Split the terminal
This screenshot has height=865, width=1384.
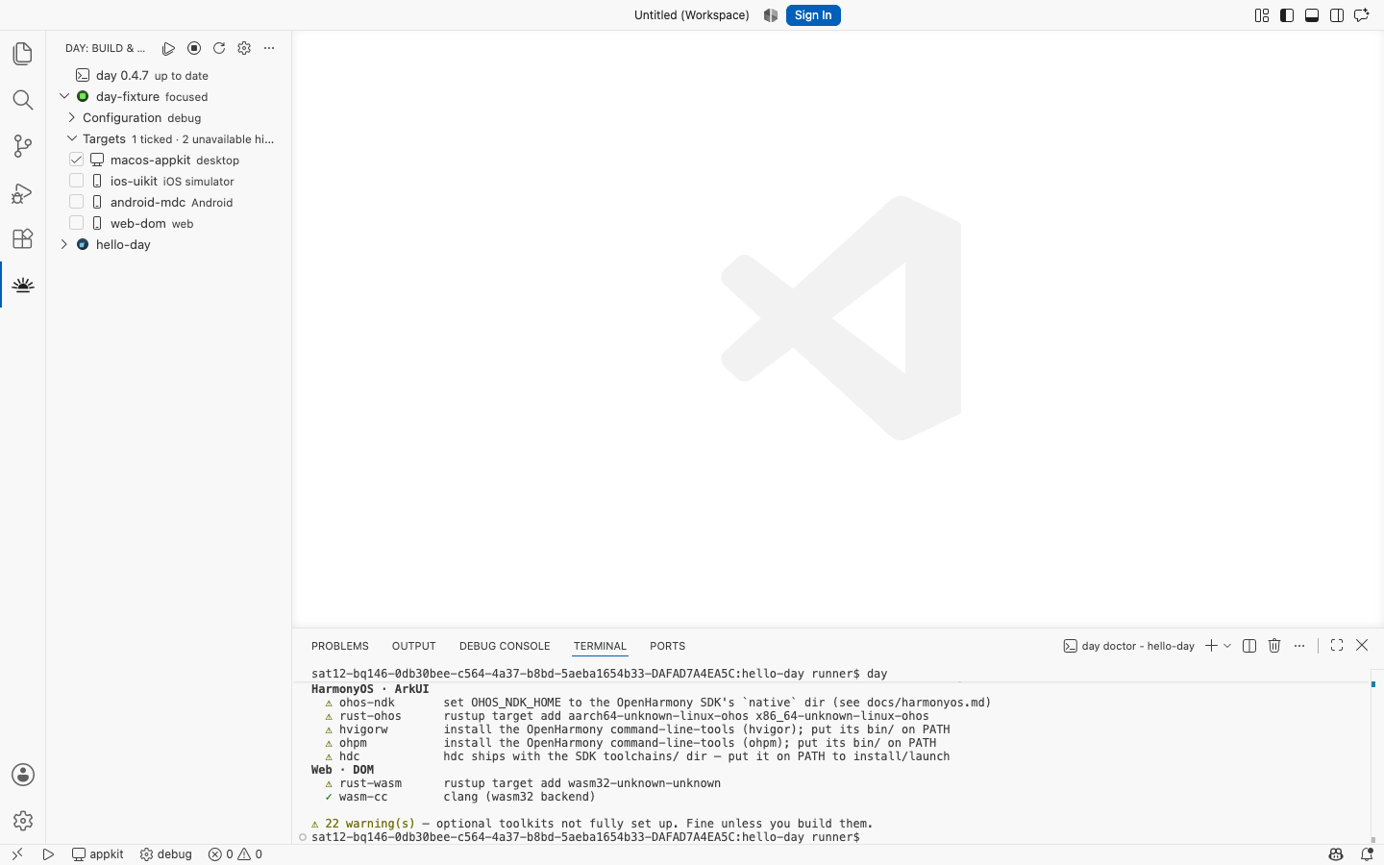point(1249,646)
